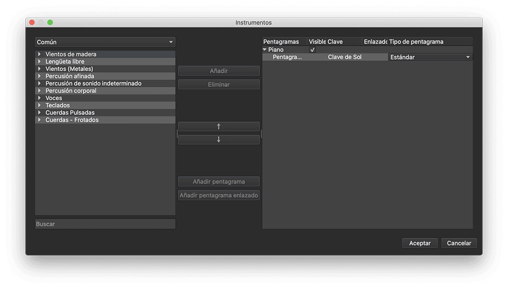Open the Común instrument category dropdown
The height and width of the screenshot is (289, 508).
[x=105, y=42]
